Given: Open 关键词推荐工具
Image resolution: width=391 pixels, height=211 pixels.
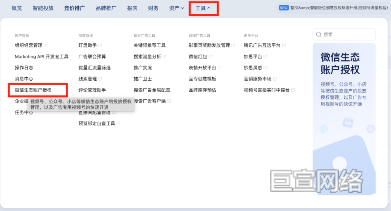Looking at the screenshot, I should pyautogui.click(x=149, y=46).
